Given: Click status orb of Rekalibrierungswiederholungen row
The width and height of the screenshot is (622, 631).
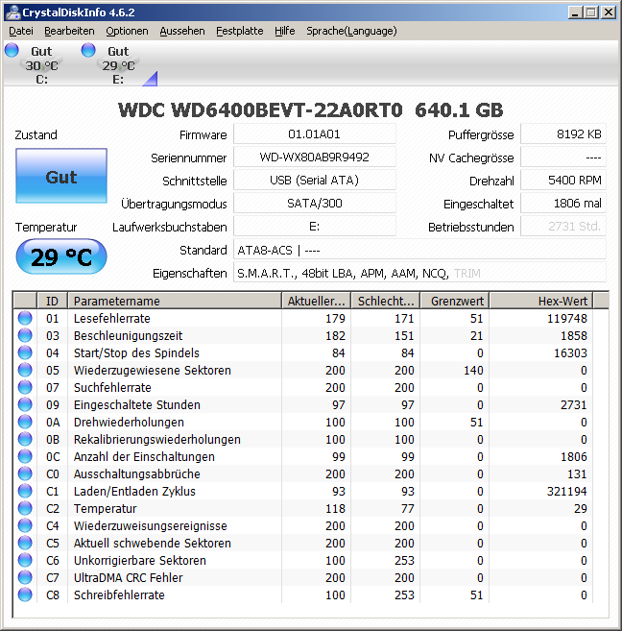Looking at the screenshot, I should 25,439.
